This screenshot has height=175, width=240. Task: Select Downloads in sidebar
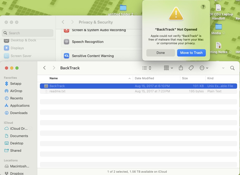pyautogui.click(x=19, y=113)
